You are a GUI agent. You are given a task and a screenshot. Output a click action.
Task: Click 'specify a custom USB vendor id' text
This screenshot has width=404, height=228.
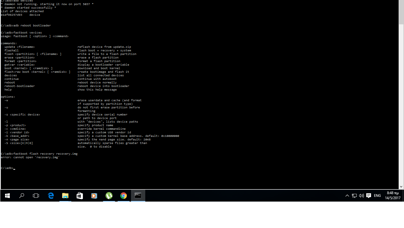point(104,132)
